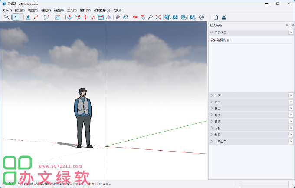295x188 pixels.
Task: Expand the 场景 panel
Action: click(212, 135)
